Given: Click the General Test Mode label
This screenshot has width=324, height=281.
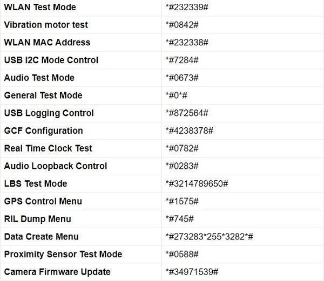Looking at the screenshot, I should click(43, 95).
